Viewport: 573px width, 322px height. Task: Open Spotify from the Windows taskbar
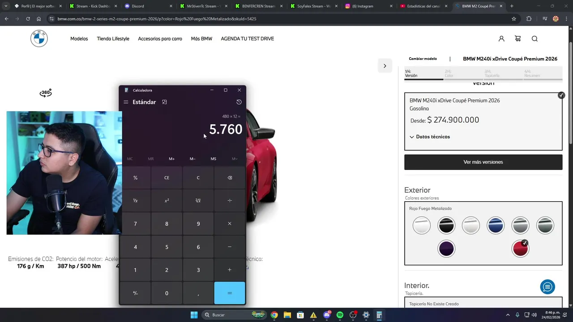(340, 315)
